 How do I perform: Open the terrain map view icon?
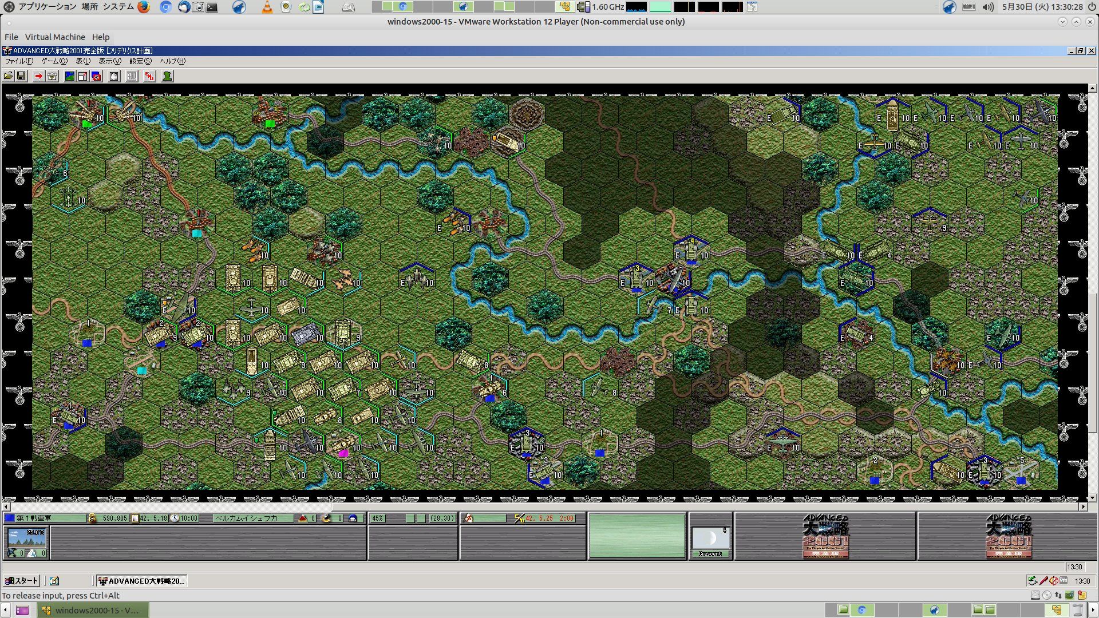point(69,76)
